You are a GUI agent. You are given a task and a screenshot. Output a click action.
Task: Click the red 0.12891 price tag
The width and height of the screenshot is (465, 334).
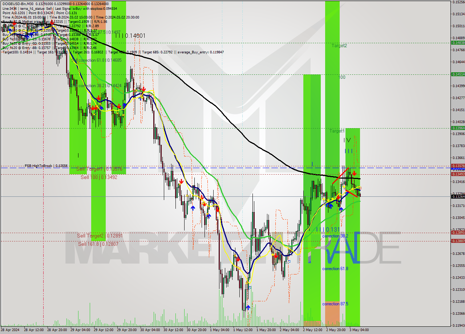coord(458,232)
